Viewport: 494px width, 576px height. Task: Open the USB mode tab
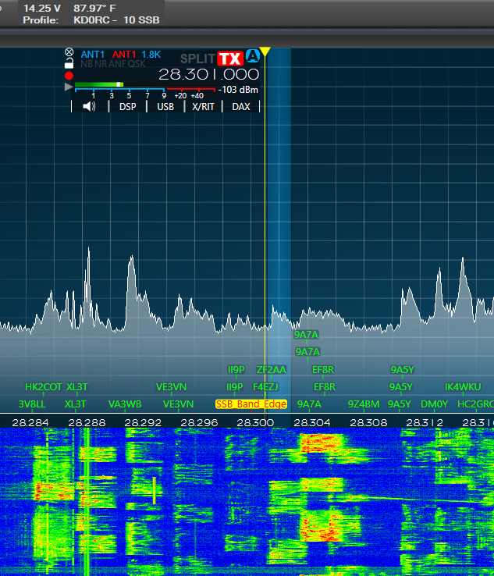[x=165, y=106]
